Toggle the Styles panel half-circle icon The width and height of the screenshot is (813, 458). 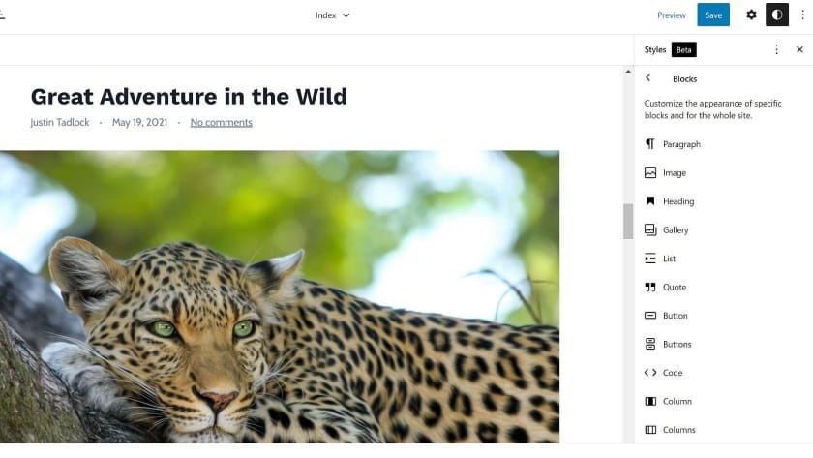[776, 15]
